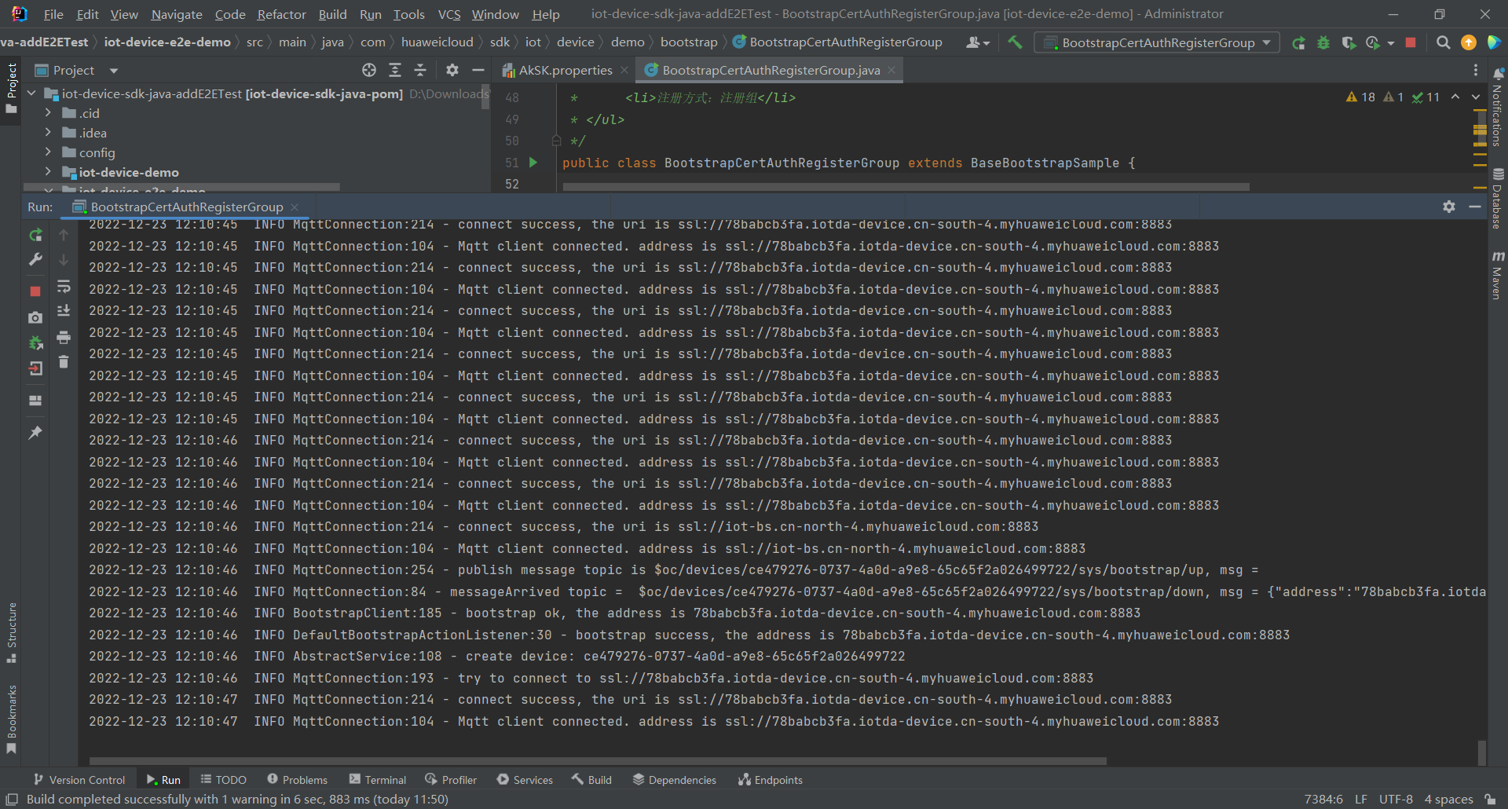Switch to the AkSK.properties editor tab
The image size is (1508, 809).
point(565,71)
